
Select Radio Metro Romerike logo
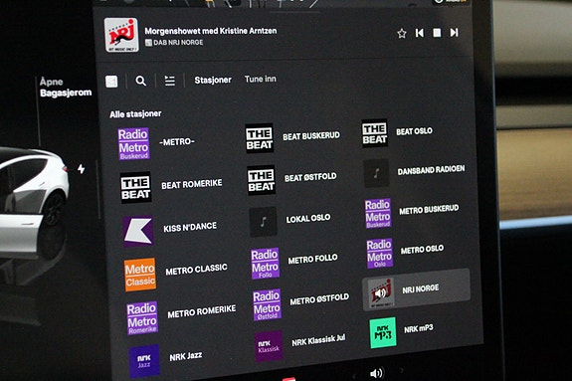coord(142,318)
